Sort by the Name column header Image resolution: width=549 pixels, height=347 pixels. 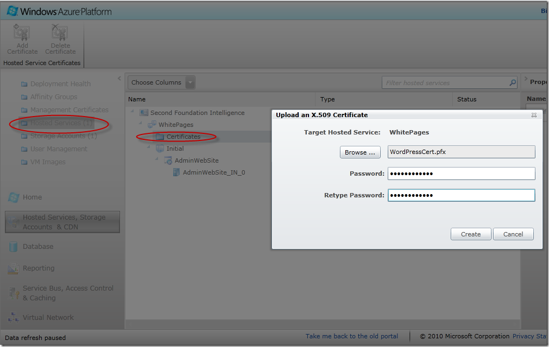[136, 99]
